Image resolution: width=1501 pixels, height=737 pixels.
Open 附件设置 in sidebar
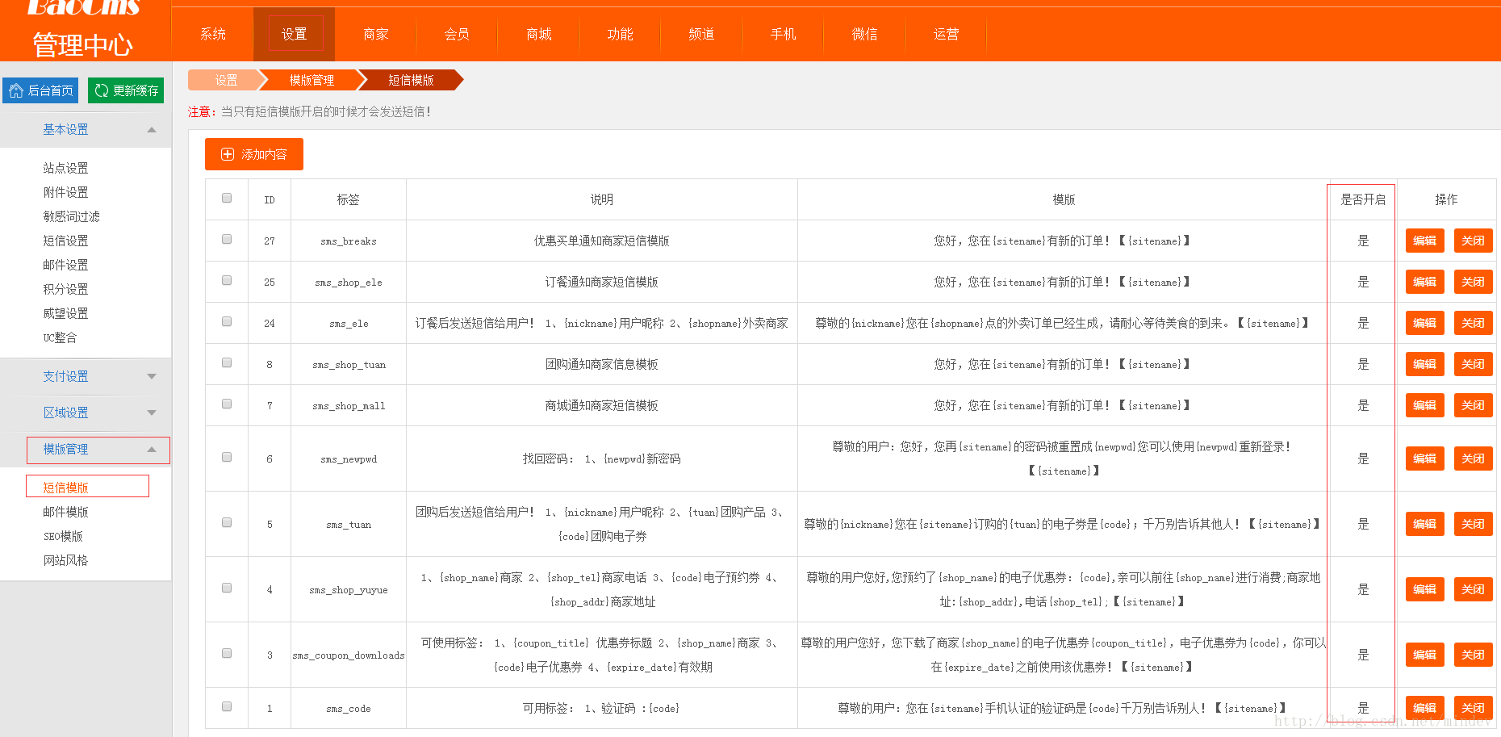pos(65,192)
